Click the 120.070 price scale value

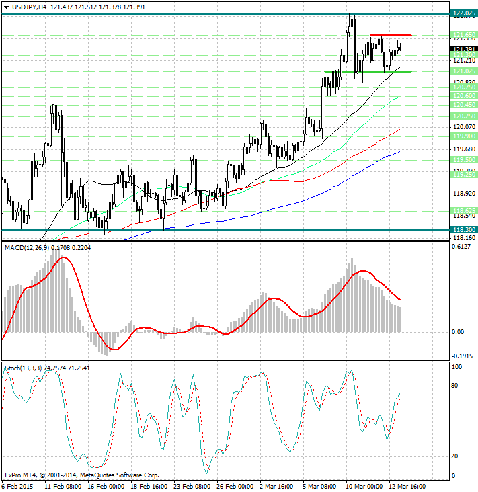click(x=464, y=127)
